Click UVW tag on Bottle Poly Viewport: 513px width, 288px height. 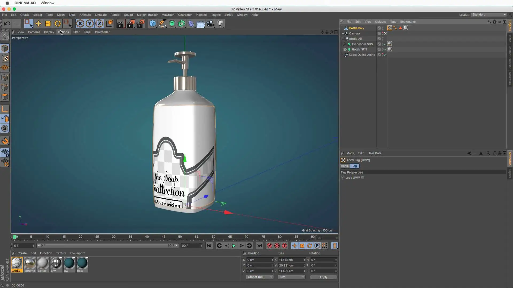[390, 28]
